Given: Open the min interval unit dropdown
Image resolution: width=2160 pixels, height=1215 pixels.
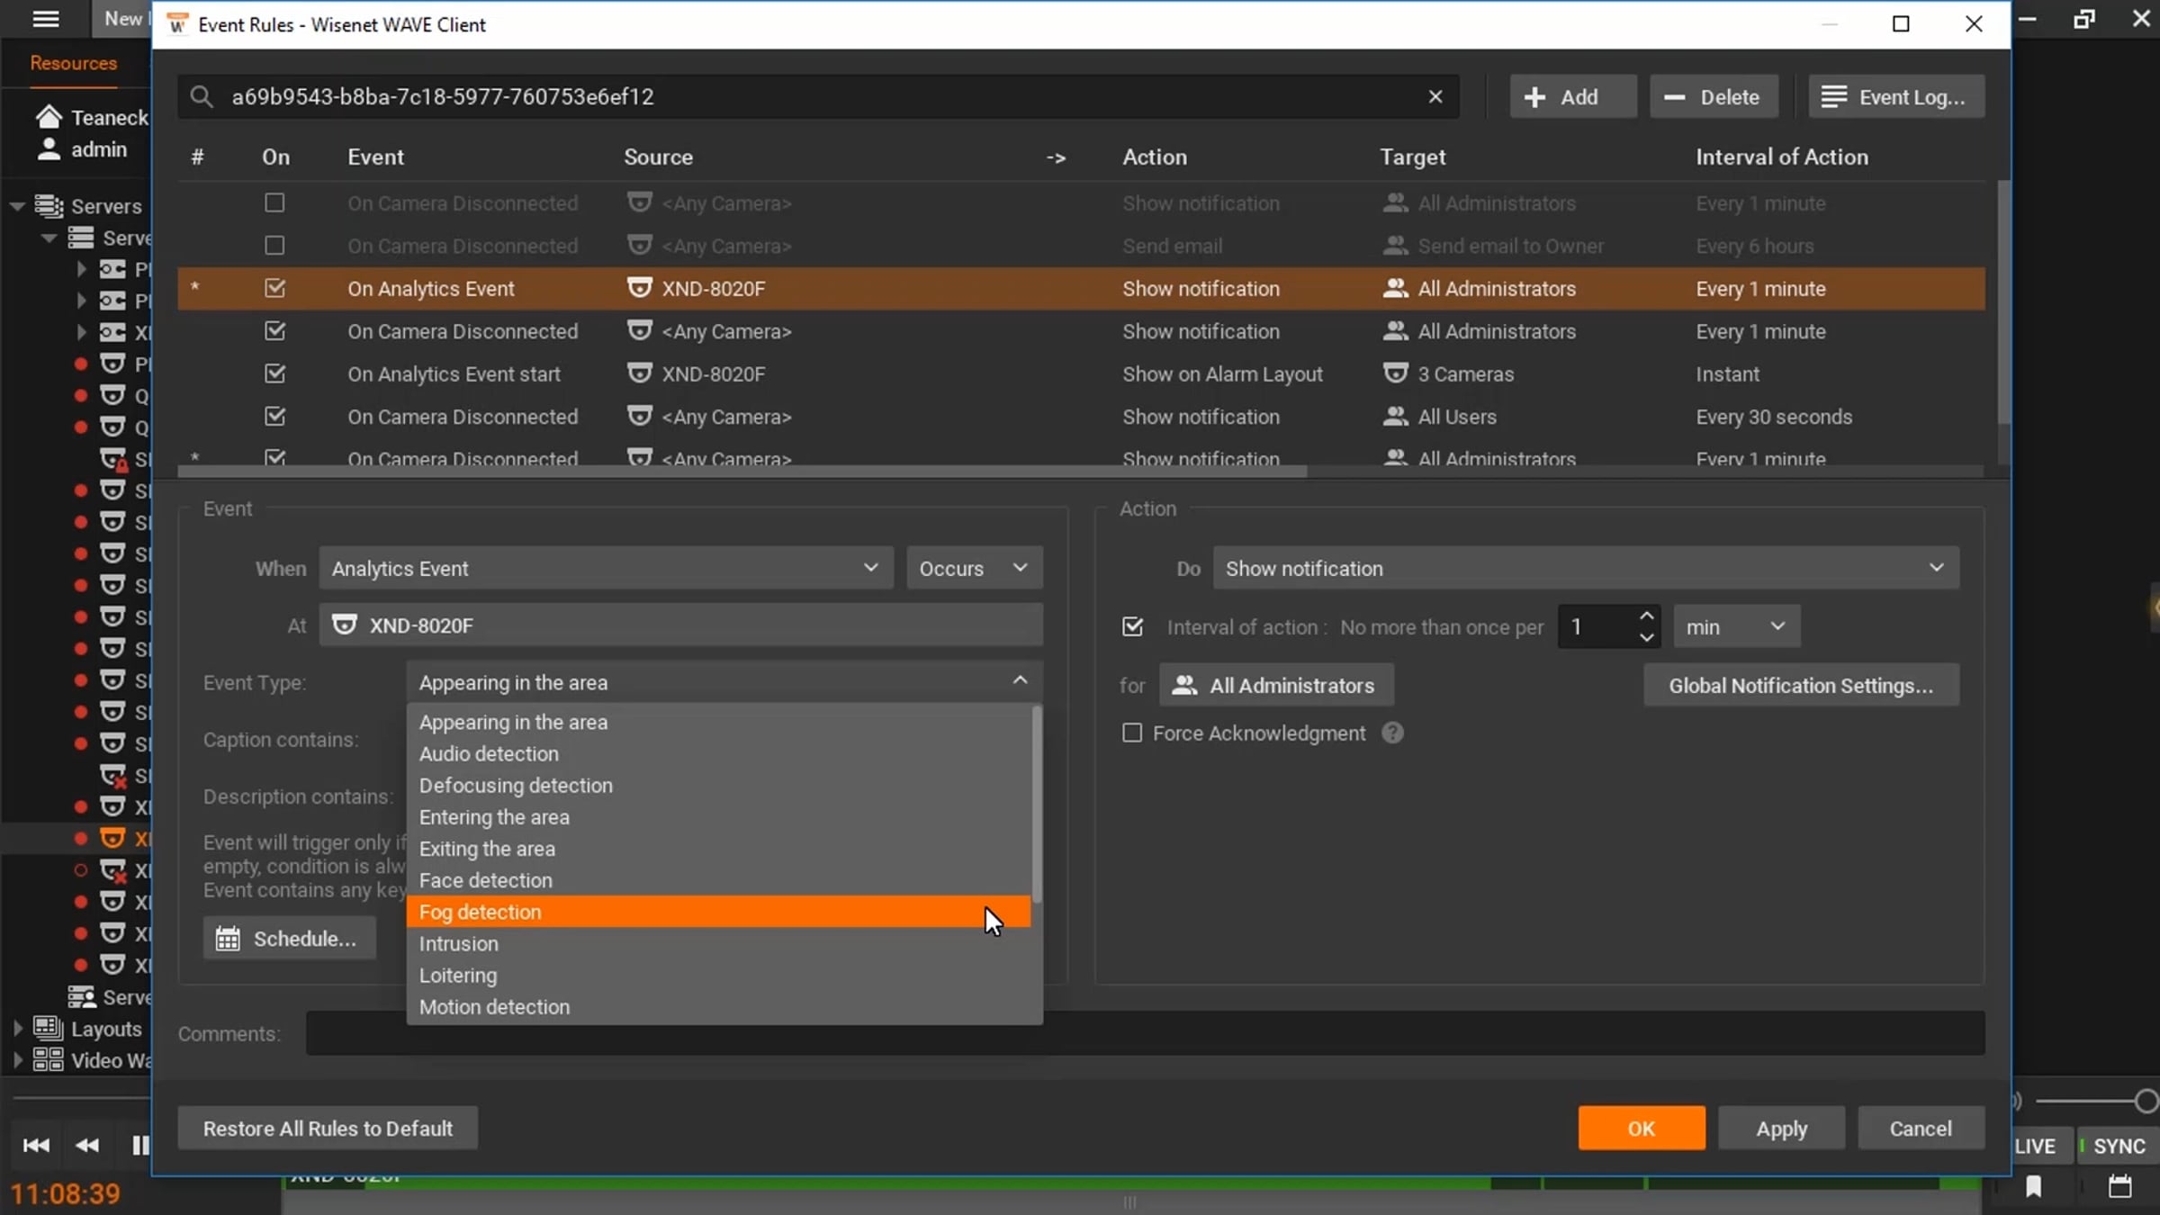Looking at the screenshot, I should [1737, 626].
